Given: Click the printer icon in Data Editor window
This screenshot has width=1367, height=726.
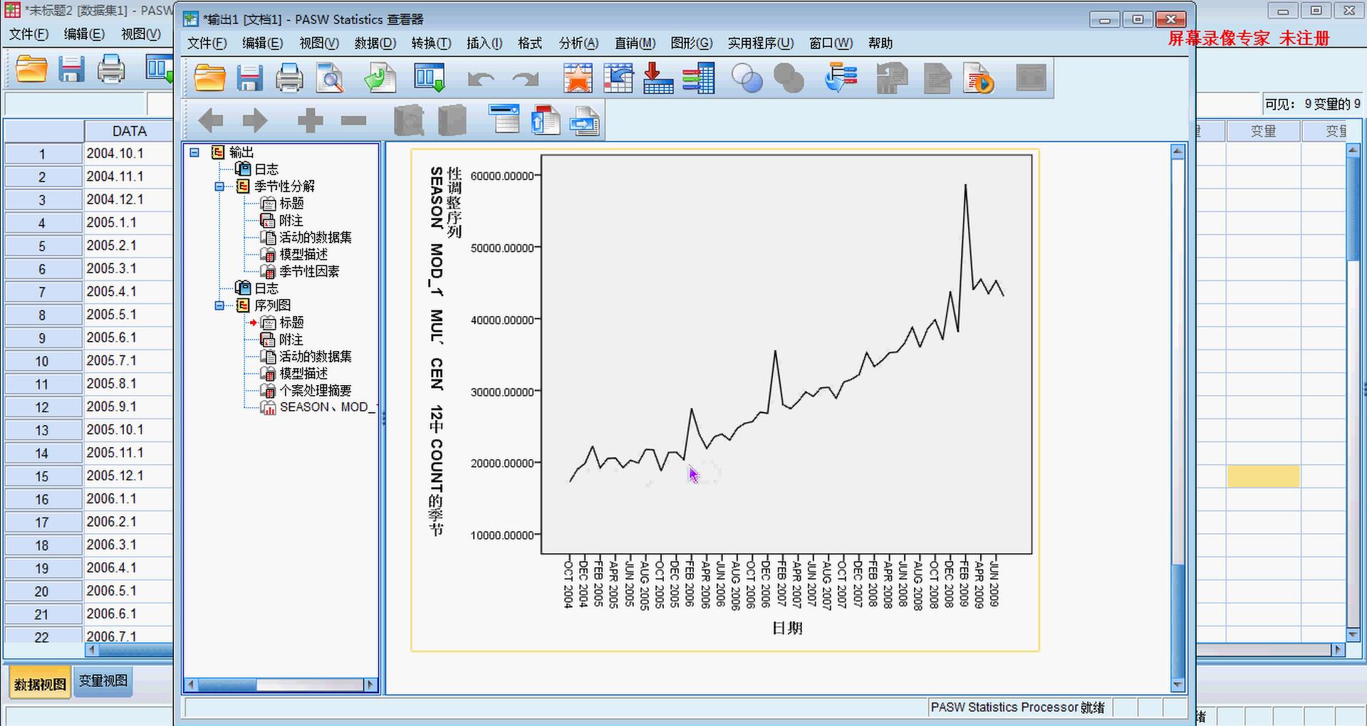Looking at the screenshot, I should [111, 69].
